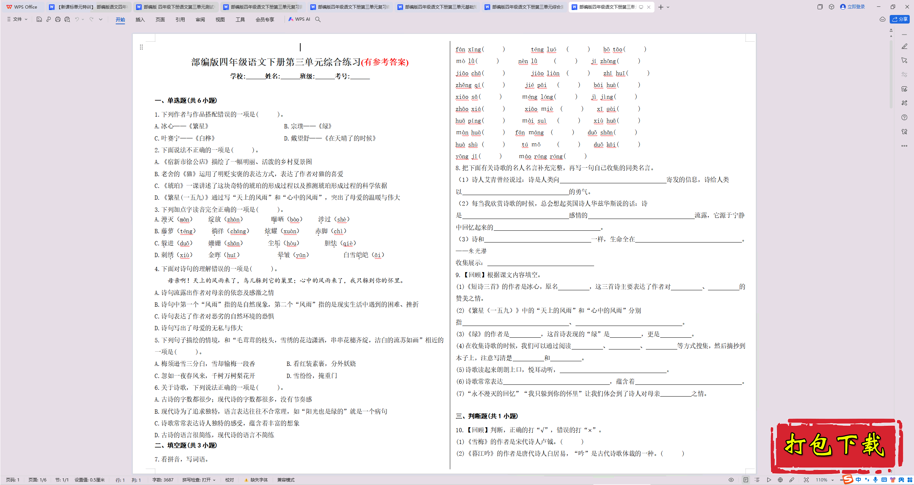Open the settings sliders icon in sidebar
Viewport: 914px width, 485px height.
coord(904,75)
